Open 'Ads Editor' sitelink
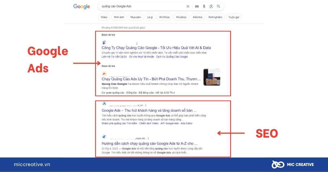This screenshot has width=328, height=172. pos(187,123)
